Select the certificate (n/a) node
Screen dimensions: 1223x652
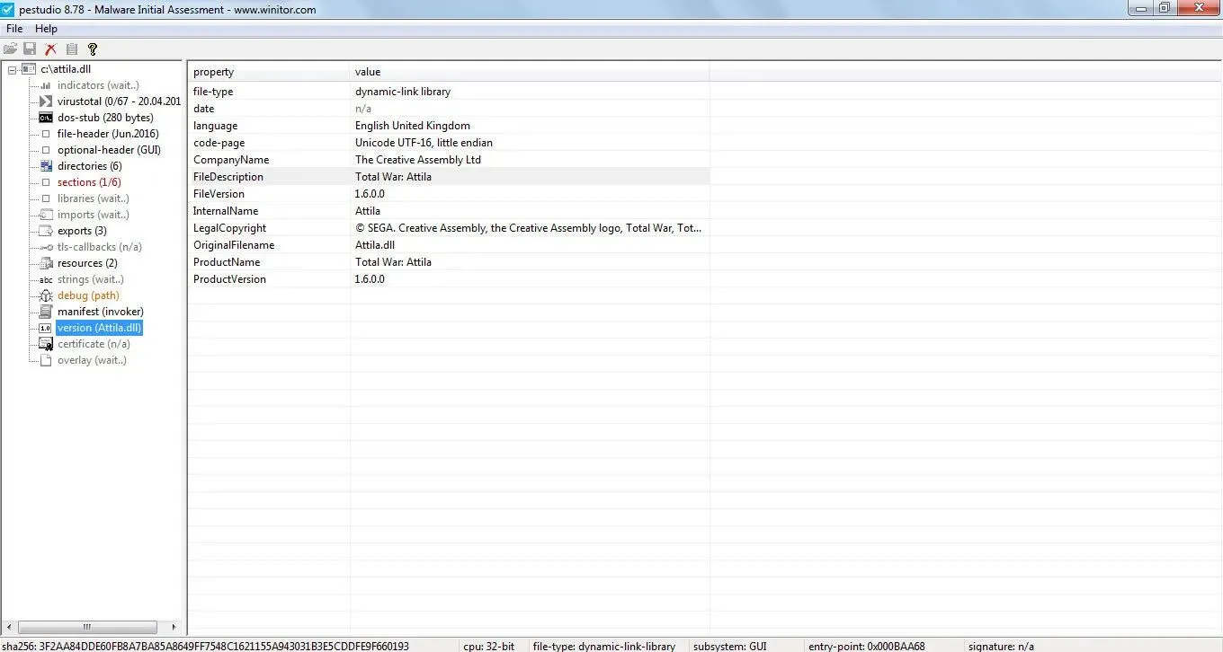pos(94,344)
